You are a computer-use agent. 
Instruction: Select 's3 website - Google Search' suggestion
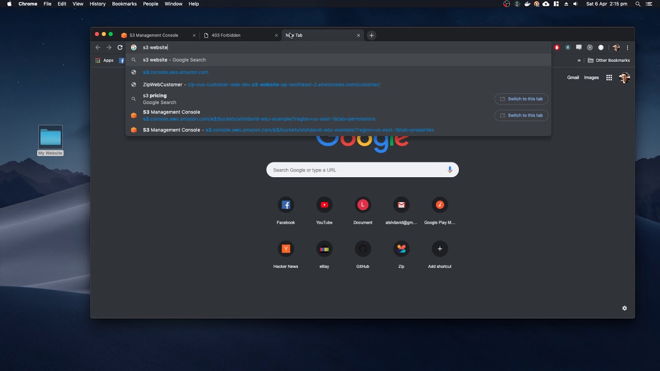(x=338, y=60)
